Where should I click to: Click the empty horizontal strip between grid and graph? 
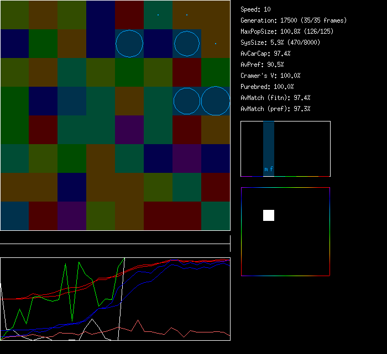pyautogui.click(x=115, y=238)
